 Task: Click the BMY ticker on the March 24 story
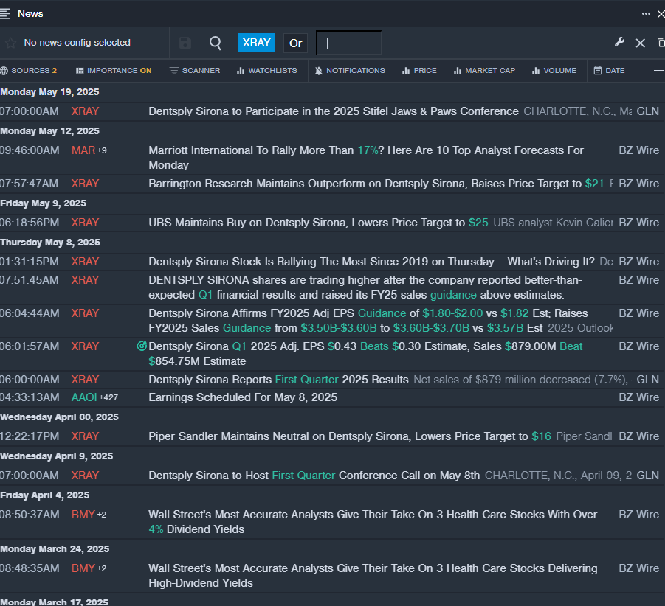[83, 568]
